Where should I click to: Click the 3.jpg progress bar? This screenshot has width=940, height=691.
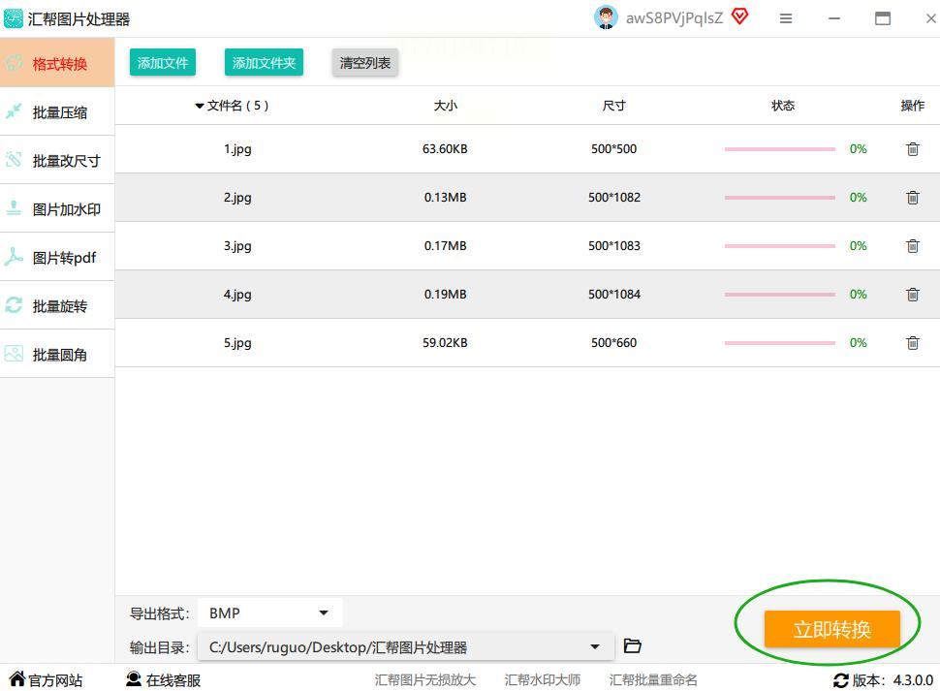(779, 246)
